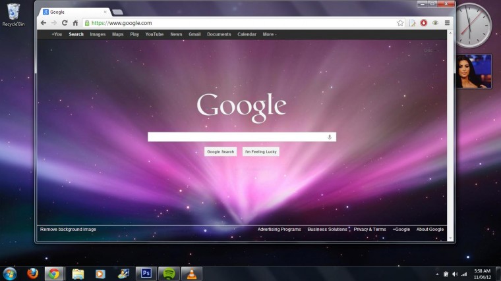Click the slideshow photo gadget
Image resolution: width=501 pixels, height=281 pixels.
pyautogui.click(x=474, y=72)
